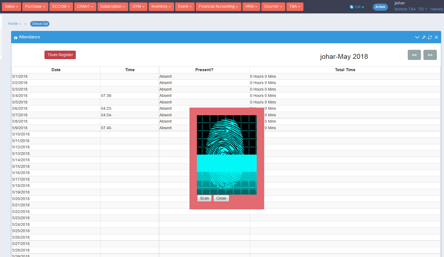This screenshot has width=444, height=257.
Task: Follow the Home breadcrumb link
Action: tap(13, 24)
